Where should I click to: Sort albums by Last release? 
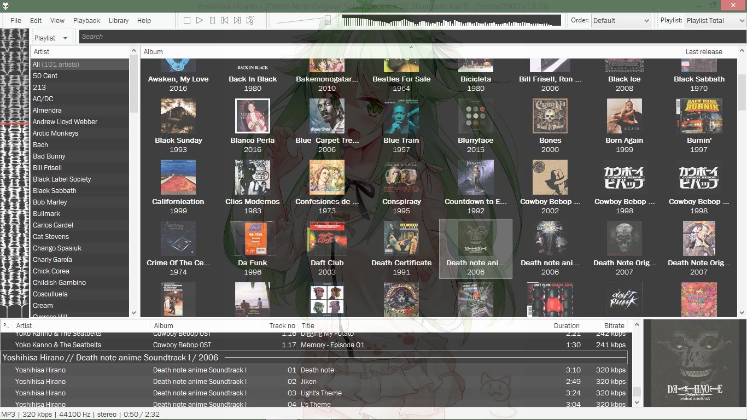pyautogui.click(x=703, y=51)
